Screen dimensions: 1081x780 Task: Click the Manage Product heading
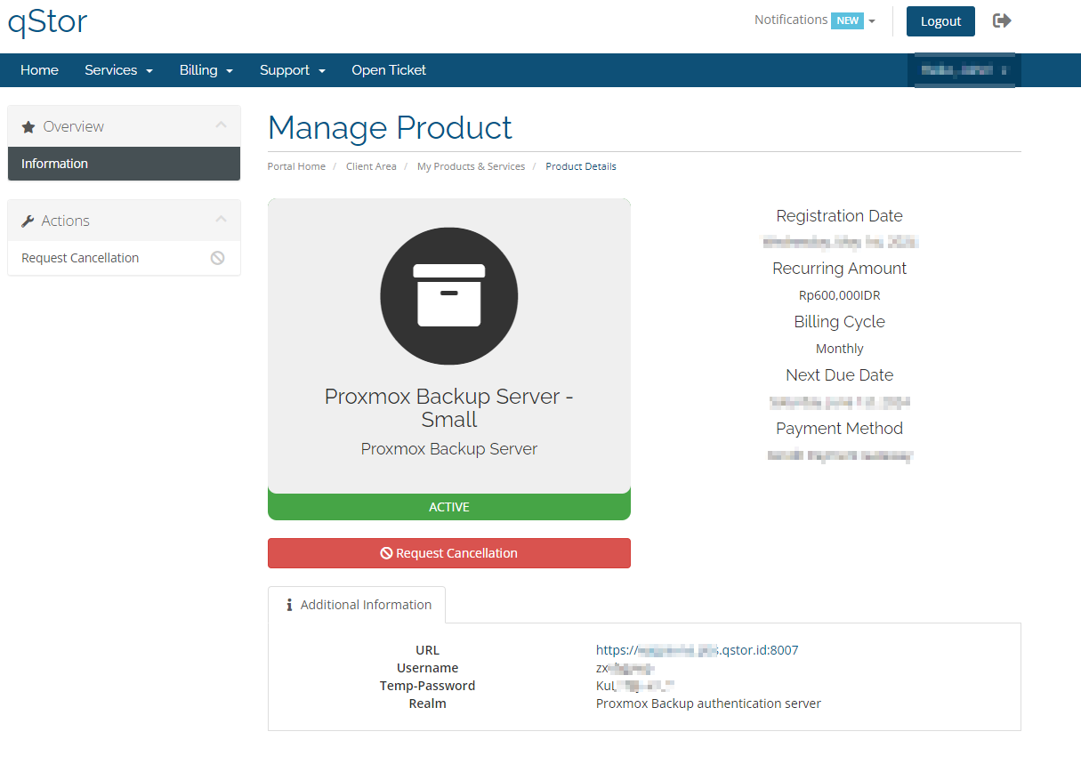390,128
